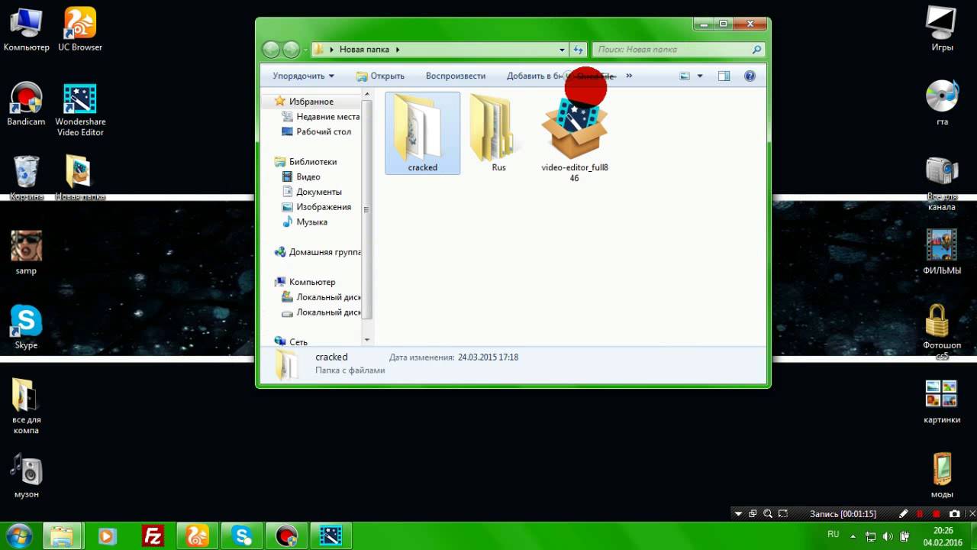Viewport: 977px width, 550px height.
Task: Click the Windows Start orb
Action: coord(19,536)
